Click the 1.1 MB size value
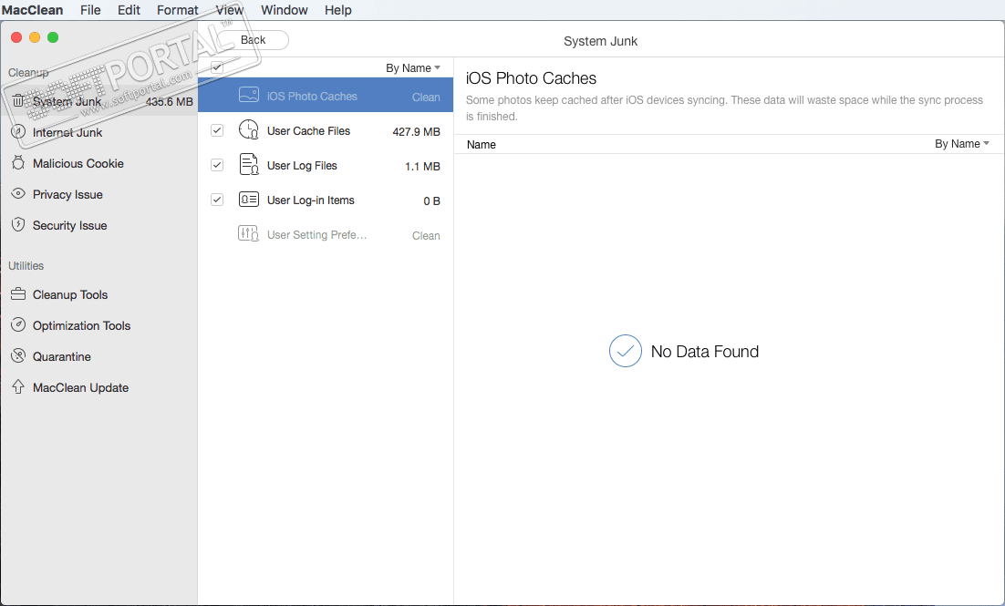This screenshot has height=606, width=1005. pyautogui.click(x=422, y=166)
